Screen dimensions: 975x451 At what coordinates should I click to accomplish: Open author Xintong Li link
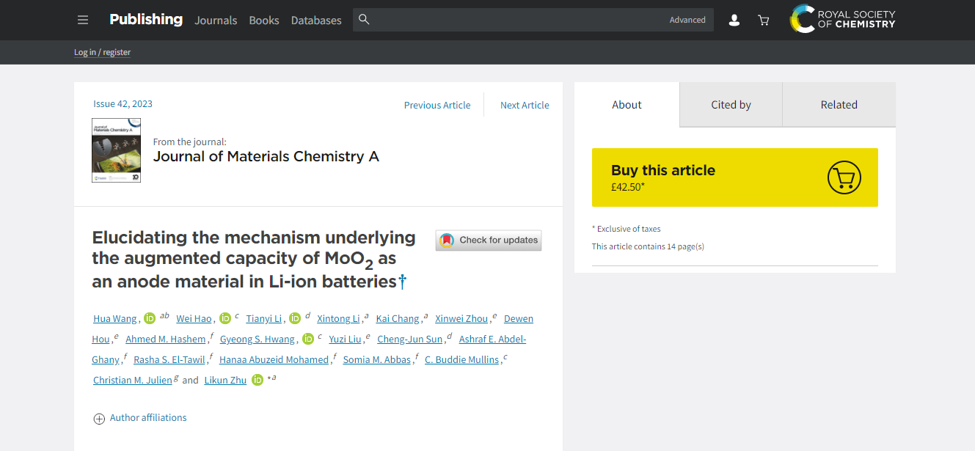338,318
